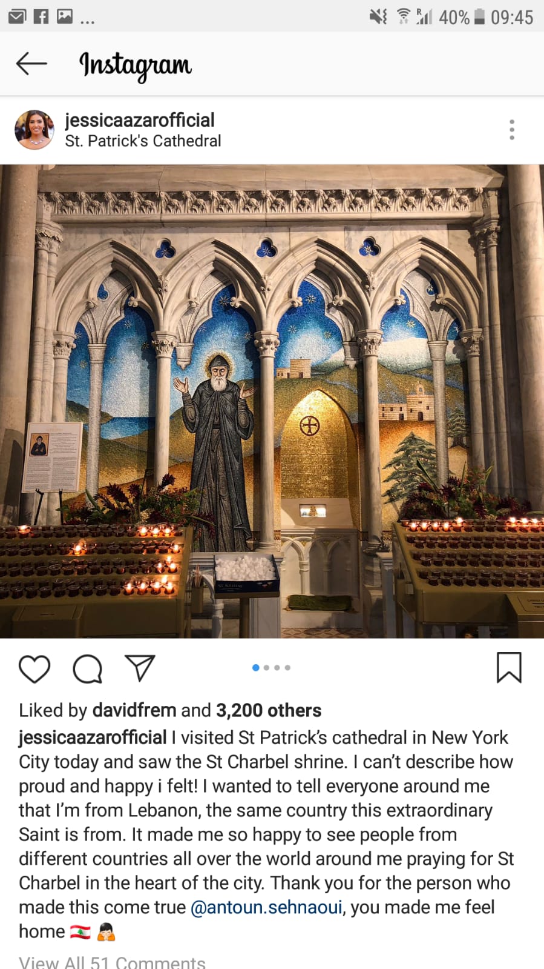Open the mail notification icon in status bar
Viewport: 544px width, 969px height.
pos(17,17)
